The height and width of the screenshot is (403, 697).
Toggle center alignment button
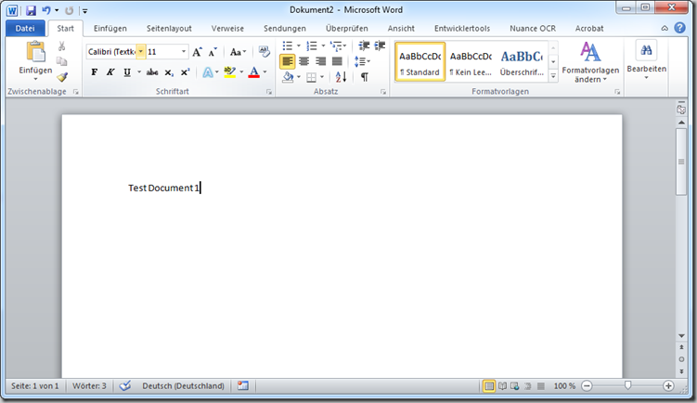tap(304, 61)
